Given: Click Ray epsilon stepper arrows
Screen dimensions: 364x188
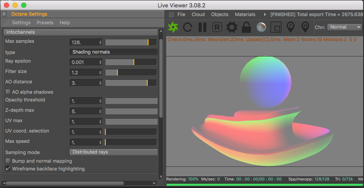Looking at the screenshot, I should [100, 62].
